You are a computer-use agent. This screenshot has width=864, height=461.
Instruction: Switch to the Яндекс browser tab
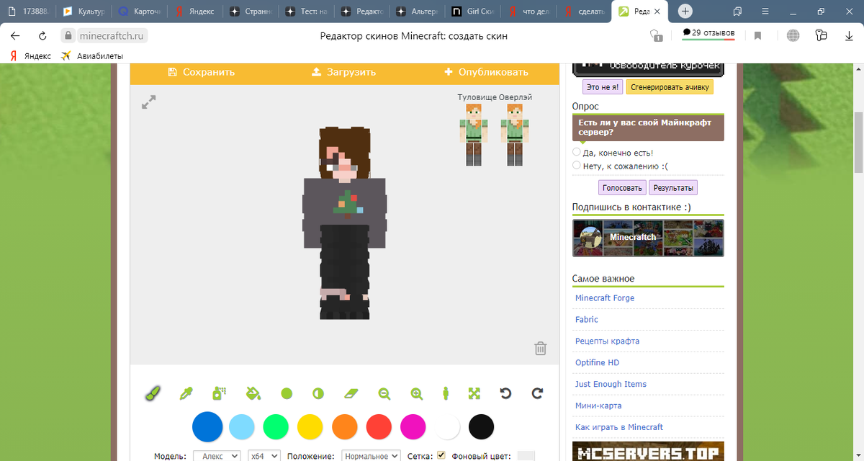(195, 12)
